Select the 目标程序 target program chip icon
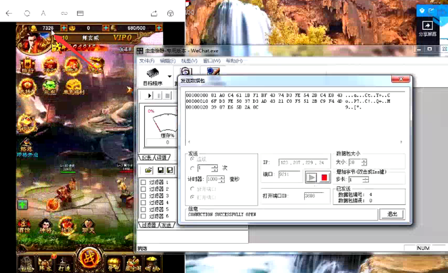448x273 pixels. tap(153, 77)
